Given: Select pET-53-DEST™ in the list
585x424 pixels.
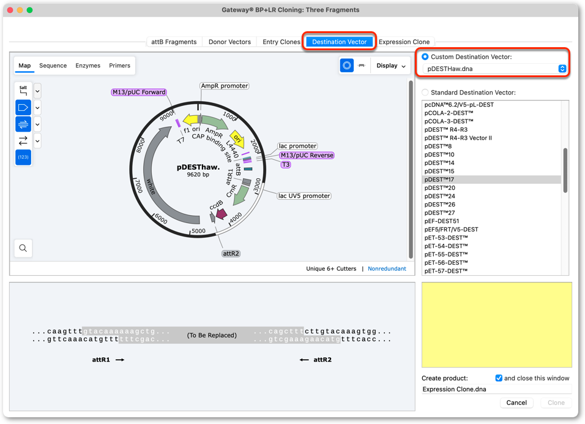Looking at the screenshot, I should [x=491, y=238].
